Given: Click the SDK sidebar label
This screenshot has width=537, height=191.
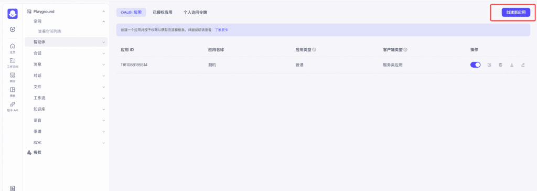Looking at the screenshot, I should (37, 143).
